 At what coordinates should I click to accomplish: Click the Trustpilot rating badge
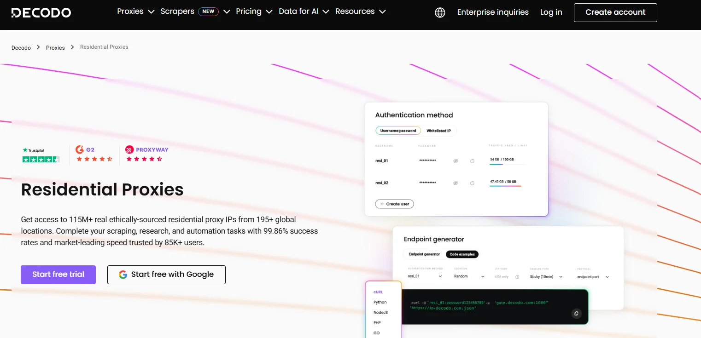coord(41,155)
